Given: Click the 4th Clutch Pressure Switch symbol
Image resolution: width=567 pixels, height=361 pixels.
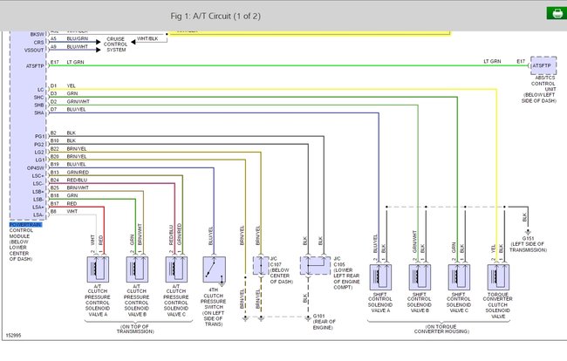Looking at the screenshot, I should (x=214, y=269).
